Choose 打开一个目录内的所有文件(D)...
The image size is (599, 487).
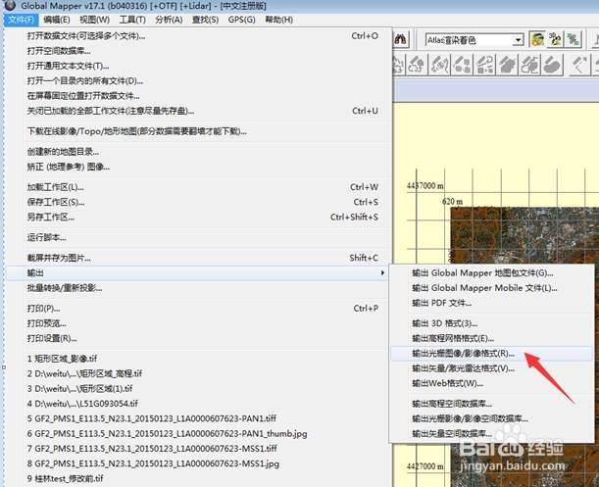(199, 80)
